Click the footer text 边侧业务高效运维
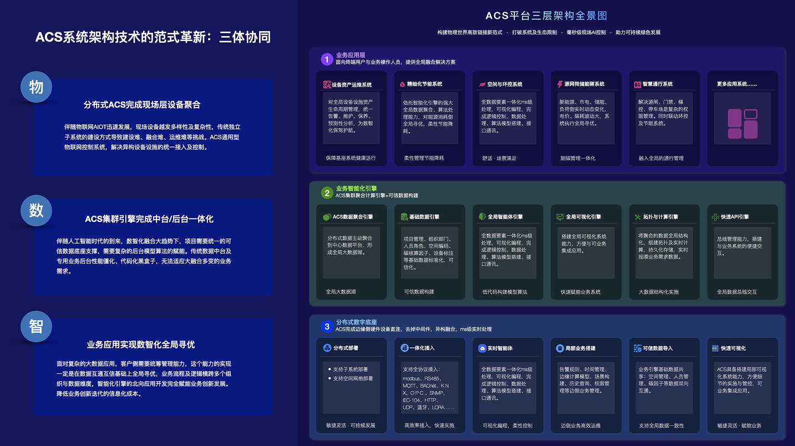795x446 pixels. click(580, 425)
